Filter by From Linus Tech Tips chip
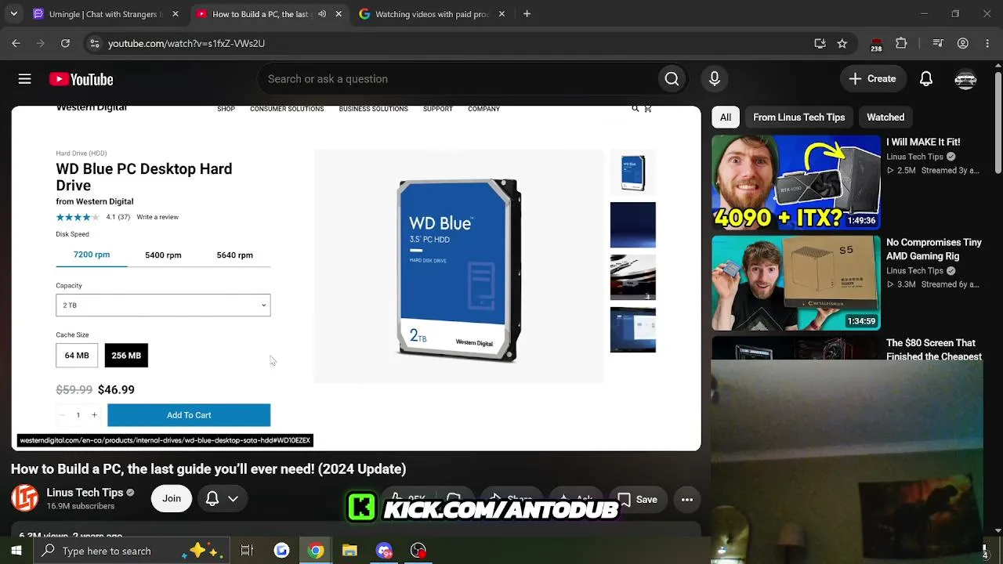 pyautogui.click(x=798, y=117)
